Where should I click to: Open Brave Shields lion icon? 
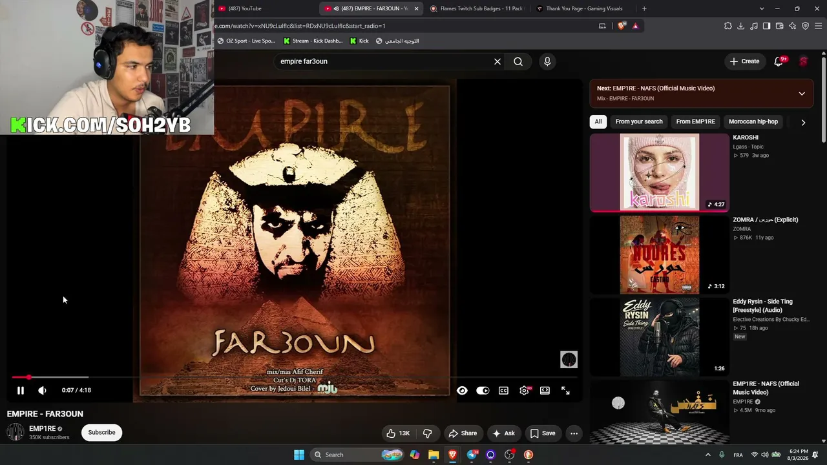point(622,26)
